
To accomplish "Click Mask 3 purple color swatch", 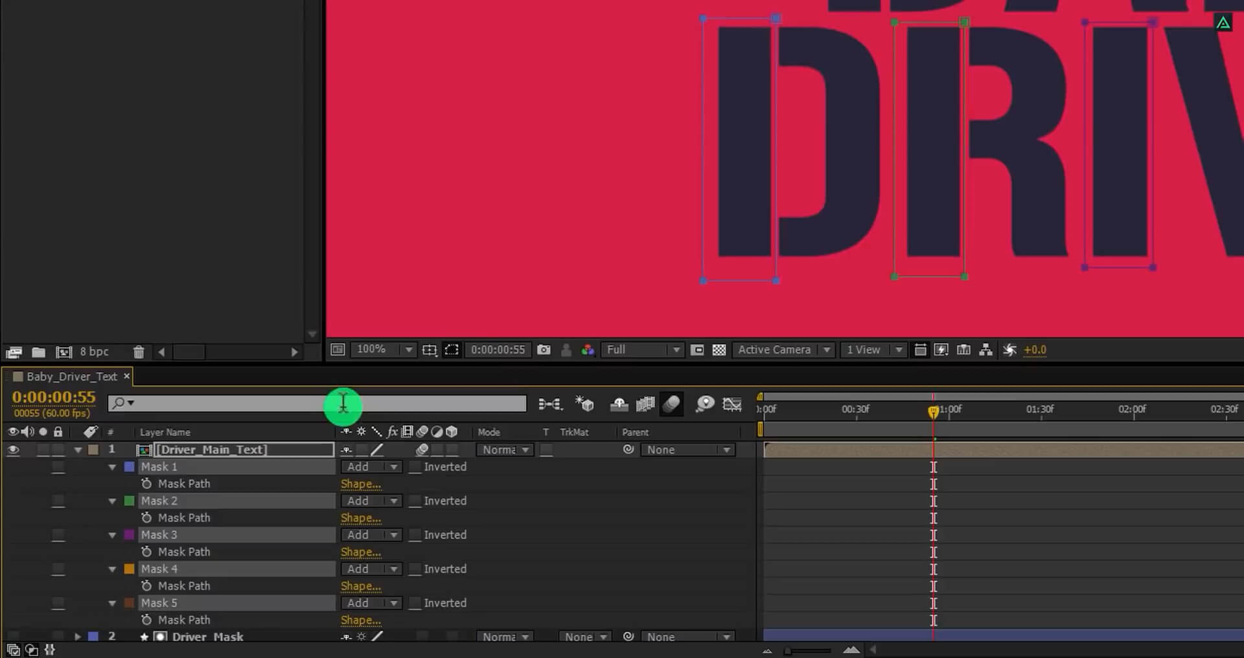I will pyautogui.click(x=129, y=535).
